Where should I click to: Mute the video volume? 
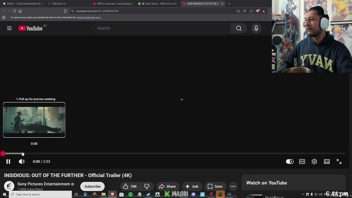click(x=21, y=161)
